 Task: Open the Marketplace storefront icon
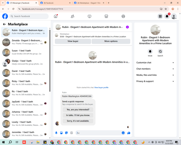pyautogui.click(x=106, y=16)
